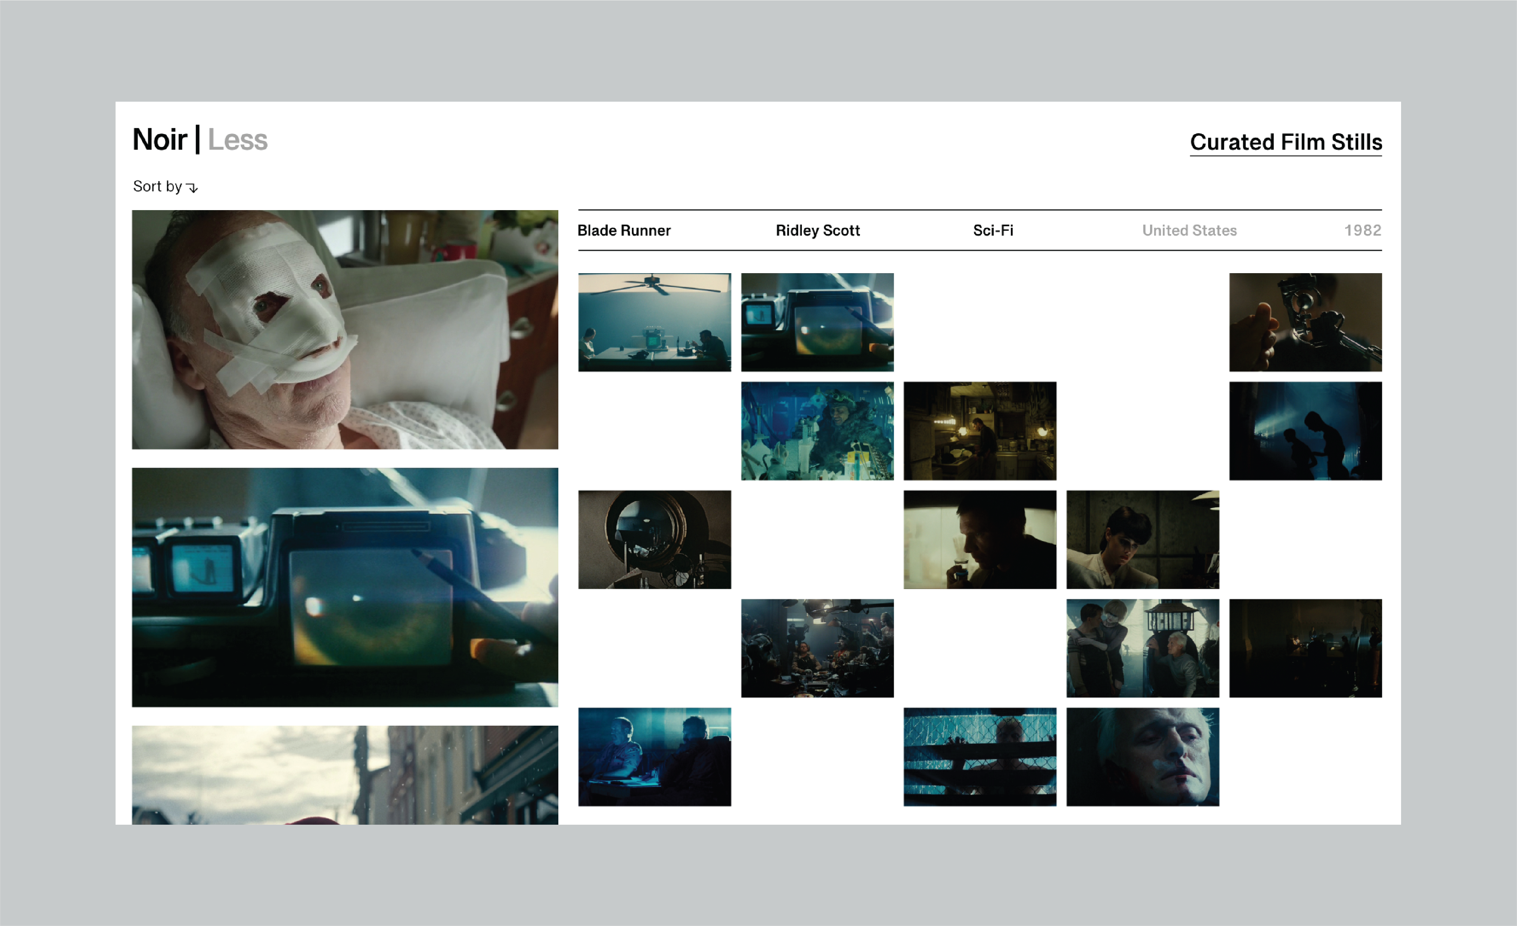Open the embracing couple with lantern thumbnail
1517x926 pixels.
click(1143, 648)
